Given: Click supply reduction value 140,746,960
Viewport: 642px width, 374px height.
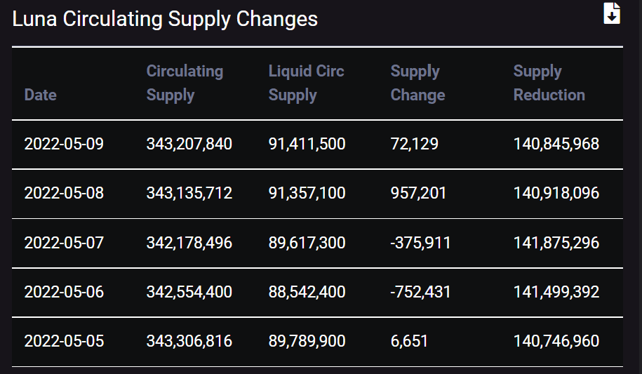Looking at the screenshot, I should (x=556, y=341).
